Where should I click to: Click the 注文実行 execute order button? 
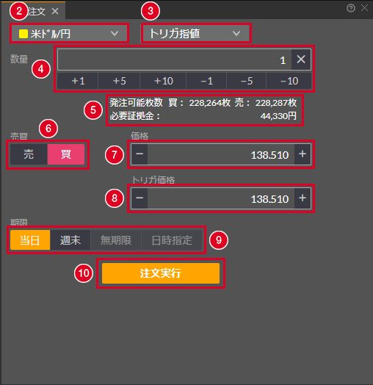coord(161,273)
